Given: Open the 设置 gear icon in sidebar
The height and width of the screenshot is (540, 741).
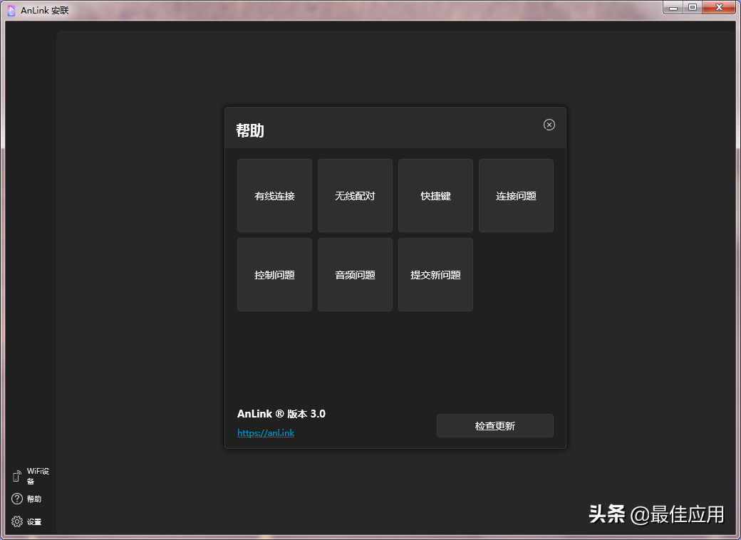Looking at the screenshot, I should (x=16, y=521).
